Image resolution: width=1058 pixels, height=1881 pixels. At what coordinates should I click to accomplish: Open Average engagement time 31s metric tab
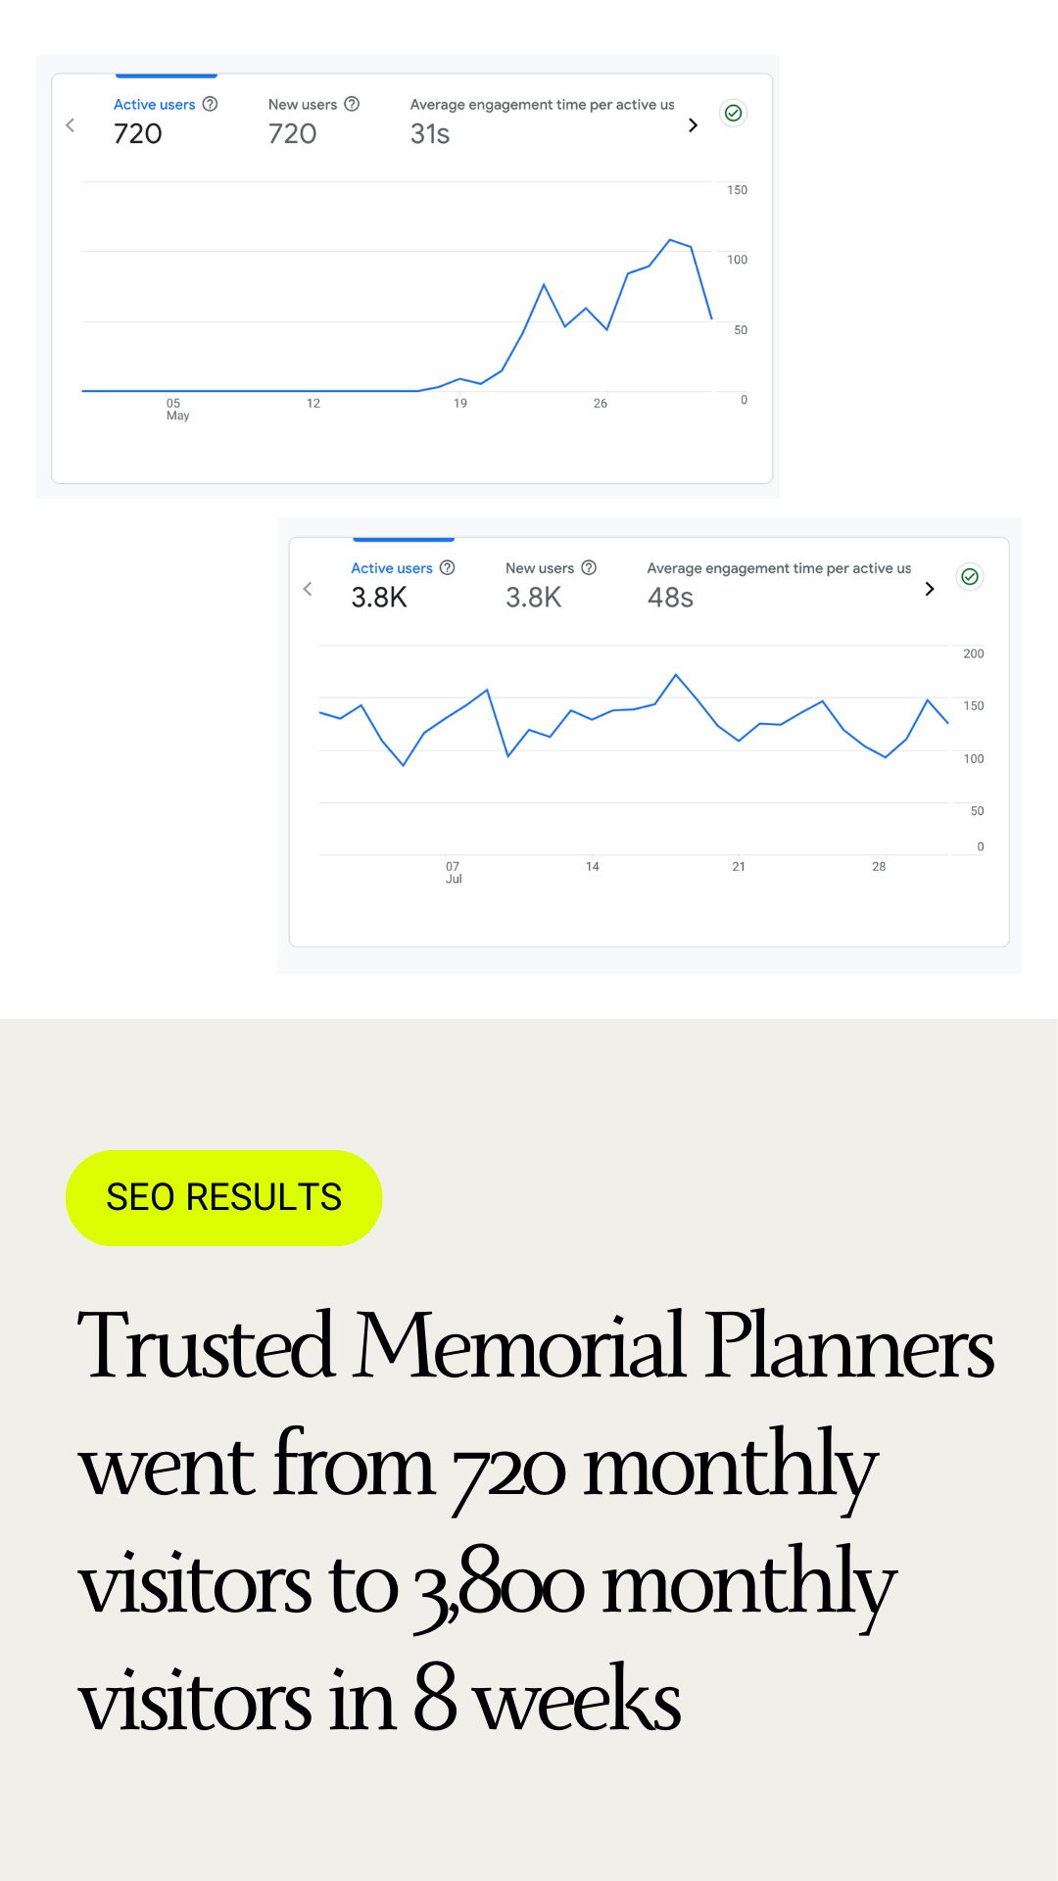(542, 121)
